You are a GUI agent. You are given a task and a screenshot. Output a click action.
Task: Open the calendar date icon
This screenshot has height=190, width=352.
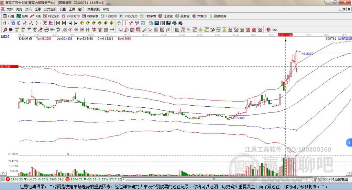tap(151, 23)
